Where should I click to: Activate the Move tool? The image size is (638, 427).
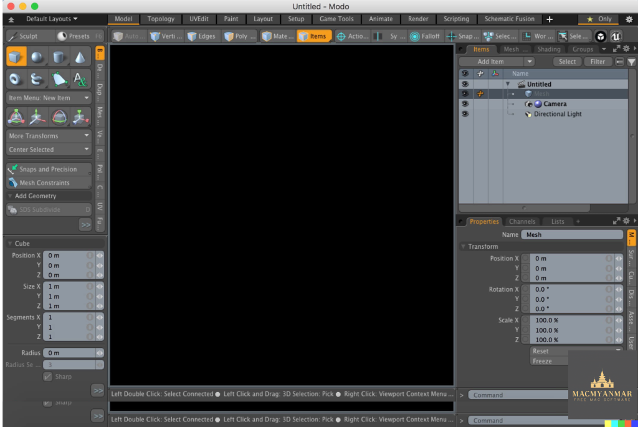point(37,117)
